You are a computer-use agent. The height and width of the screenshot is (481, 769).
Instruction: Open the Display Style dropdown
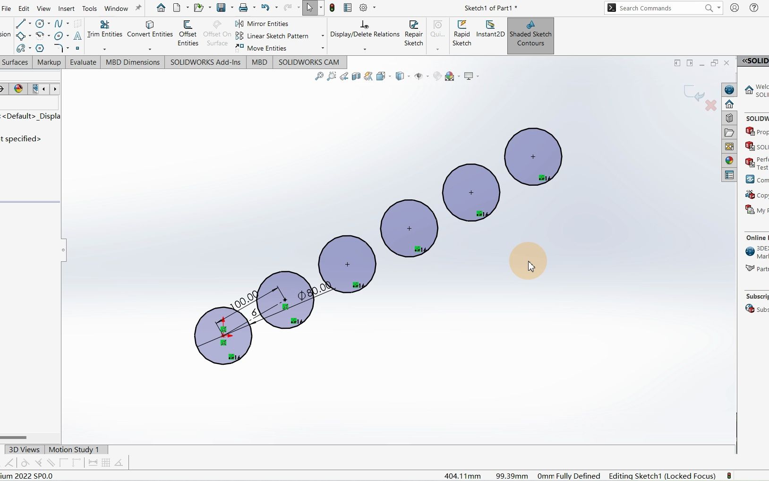tap(409, 77)
